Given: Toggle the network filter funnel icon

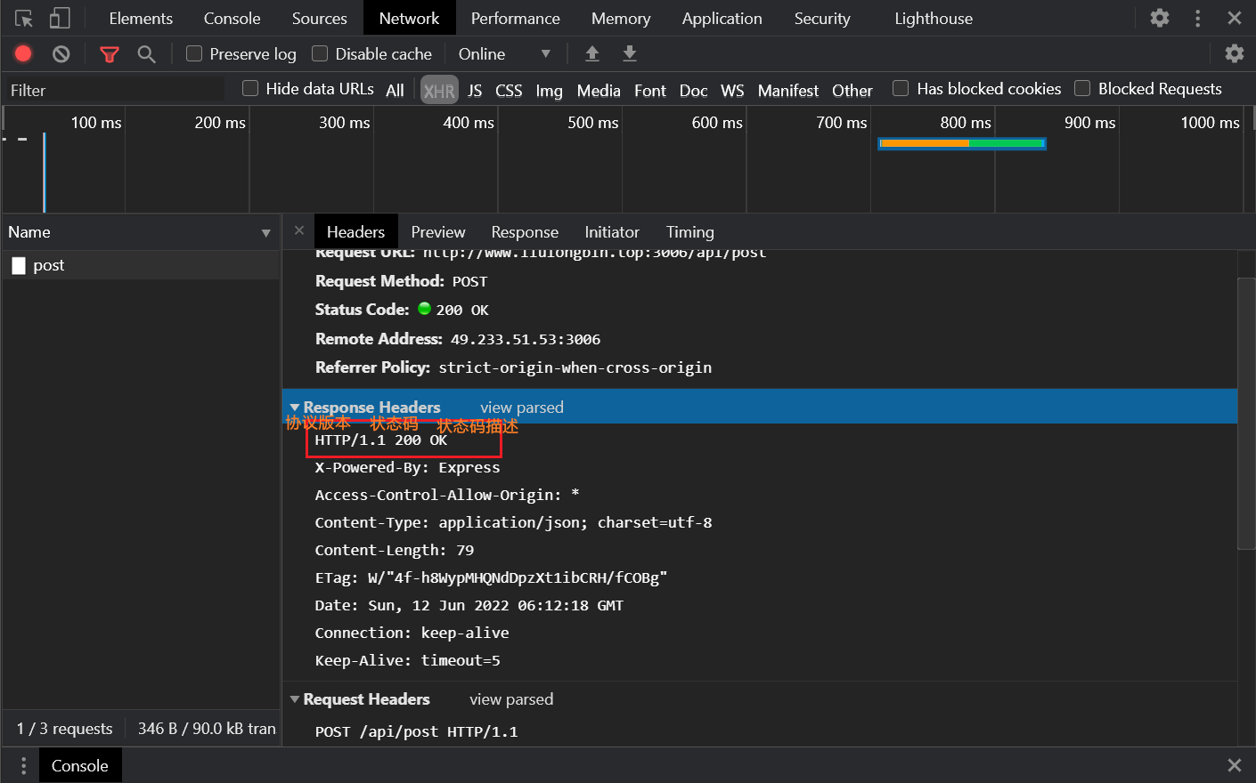Looking at the screenshot, I should pos(110,54).
